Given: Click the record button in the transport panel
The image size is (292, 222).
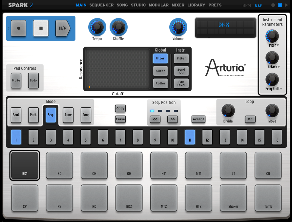Looking at the screenshot, I should pos(18,28).
